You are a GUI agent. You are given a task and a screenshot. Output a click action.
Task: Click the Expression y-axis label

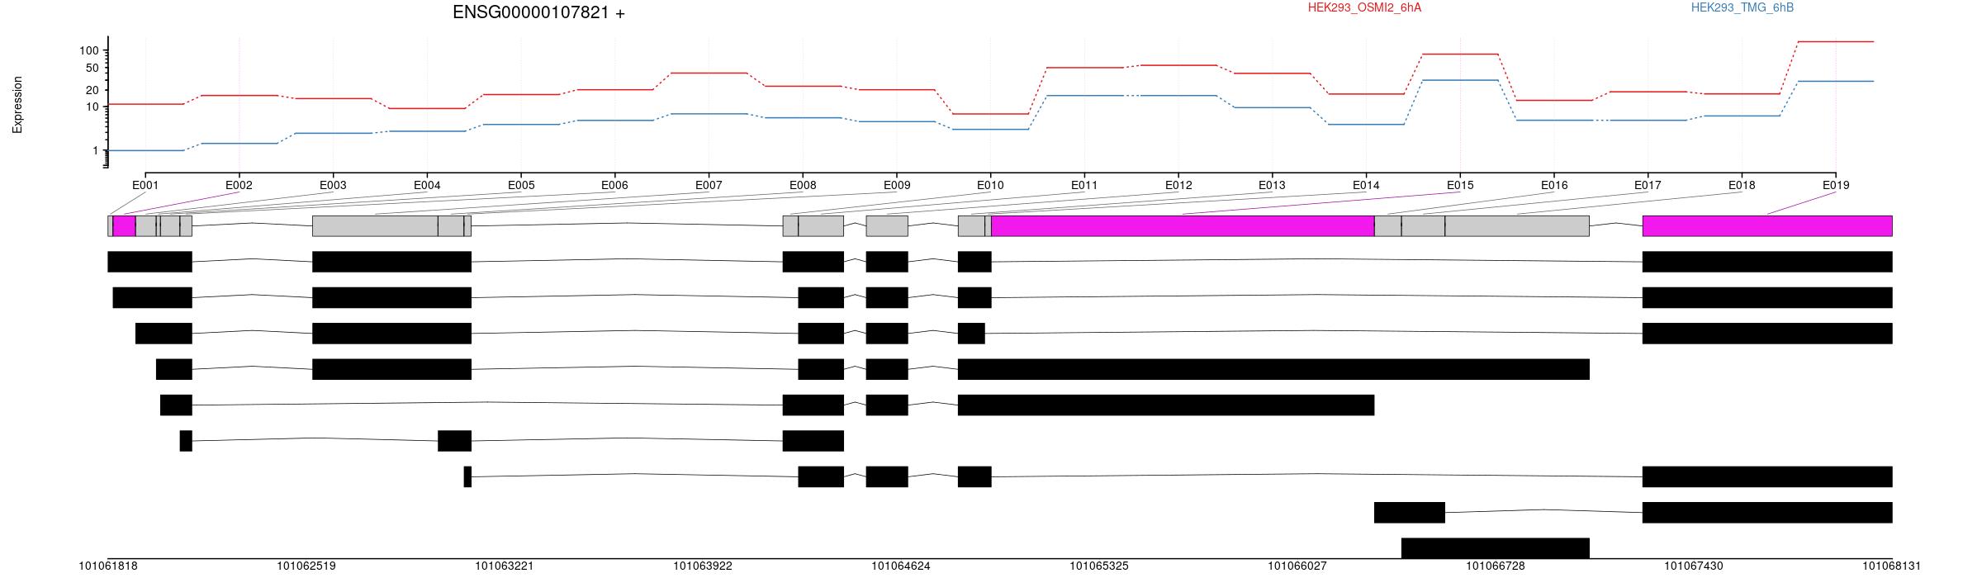point(17,105)
